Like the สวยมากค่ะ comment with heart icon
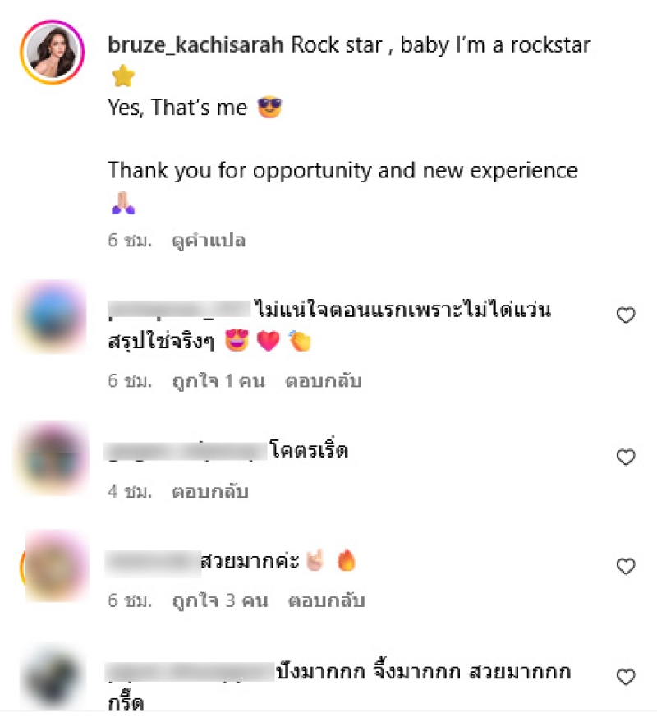 [x=626, y=566]
